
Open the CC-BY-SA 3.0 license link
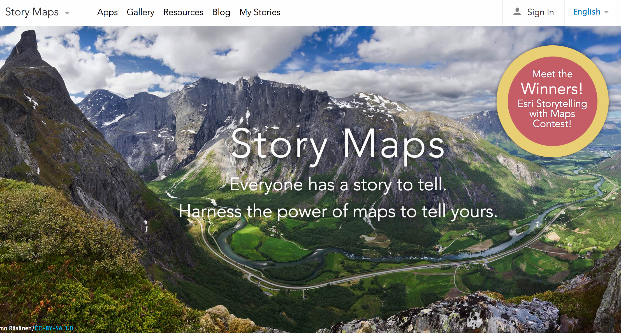pyautogui.click(x=54, y=328)
